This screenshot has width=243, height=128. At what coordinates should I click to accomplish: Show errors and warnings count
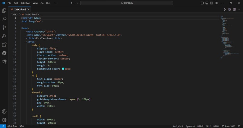[12, 126]
